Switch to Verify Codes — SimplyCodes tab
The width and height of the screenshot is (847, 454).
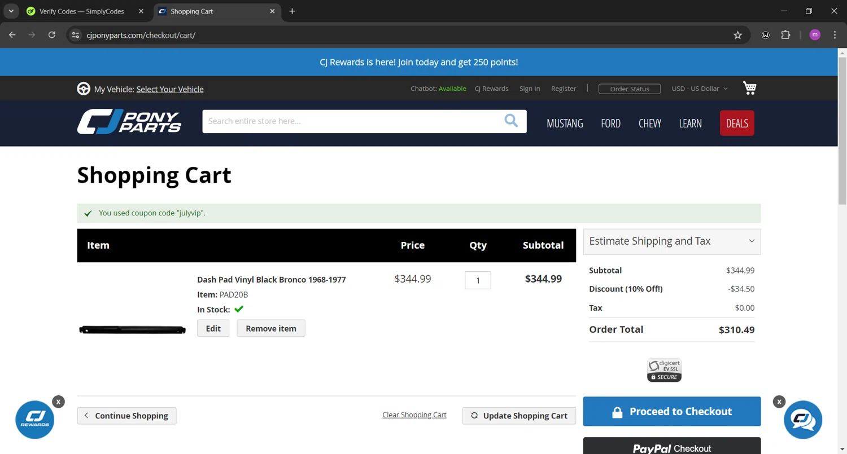tap(85, 11)
